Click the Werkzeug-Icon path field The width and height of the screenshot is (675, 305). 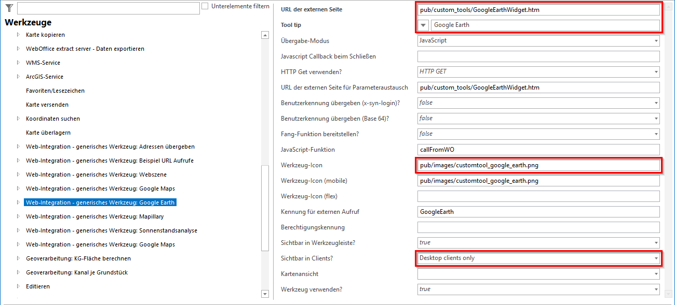538,165
